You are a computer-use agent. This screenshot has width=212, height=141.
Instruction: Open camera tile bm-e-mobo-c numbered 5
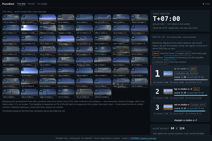click(139, 51)
